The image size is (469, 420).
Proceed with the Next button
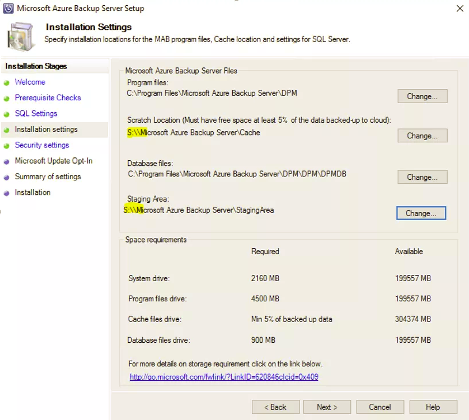pos(327,407)
